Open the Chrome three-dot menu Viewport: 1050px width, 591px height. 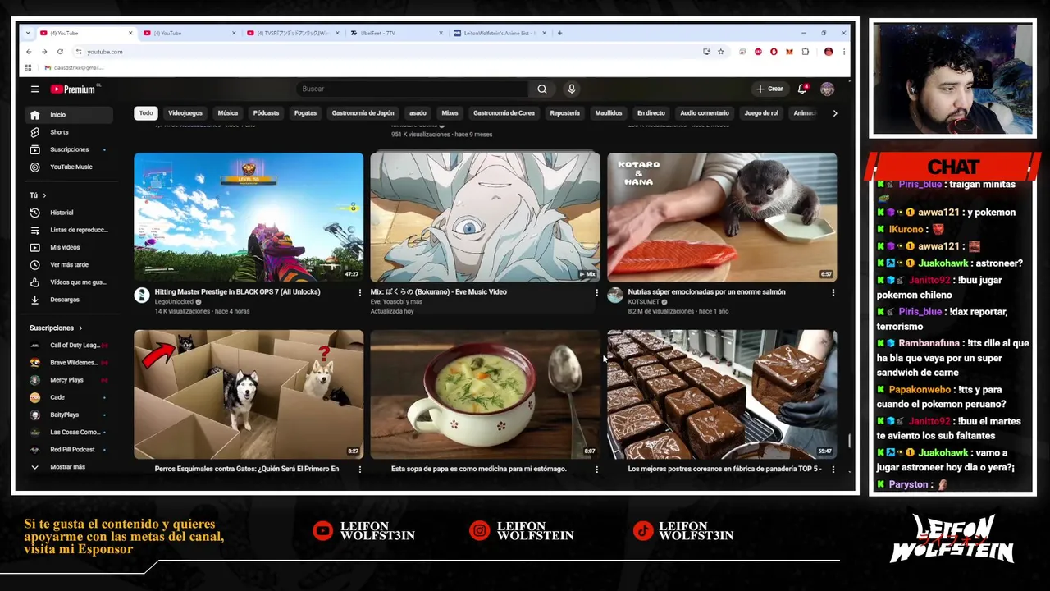coord(844,52)
